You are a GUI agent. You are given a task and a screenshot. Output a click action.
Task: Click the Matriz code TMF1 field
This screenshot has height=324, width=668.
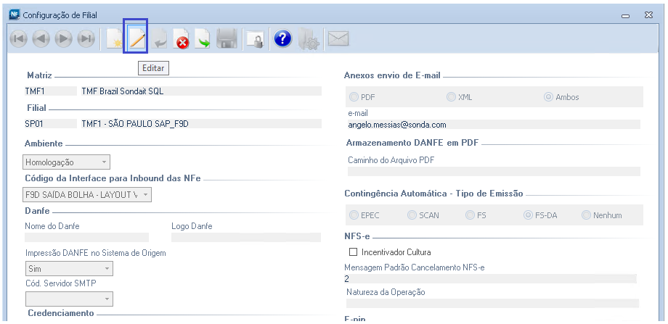pyautogui.click(x=51, y=91)
